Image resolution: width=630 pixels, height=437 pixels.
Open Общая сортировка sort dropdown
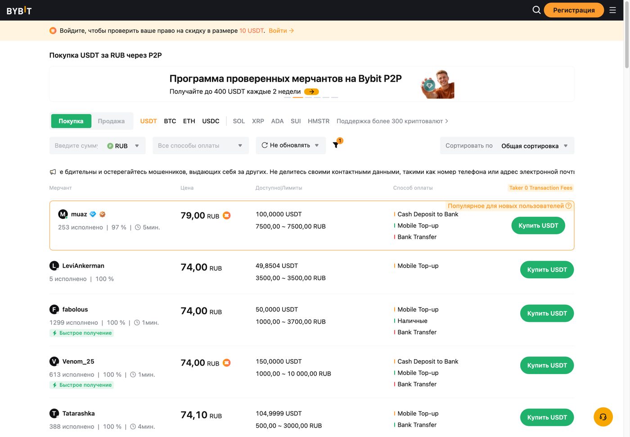click(535, 146)
